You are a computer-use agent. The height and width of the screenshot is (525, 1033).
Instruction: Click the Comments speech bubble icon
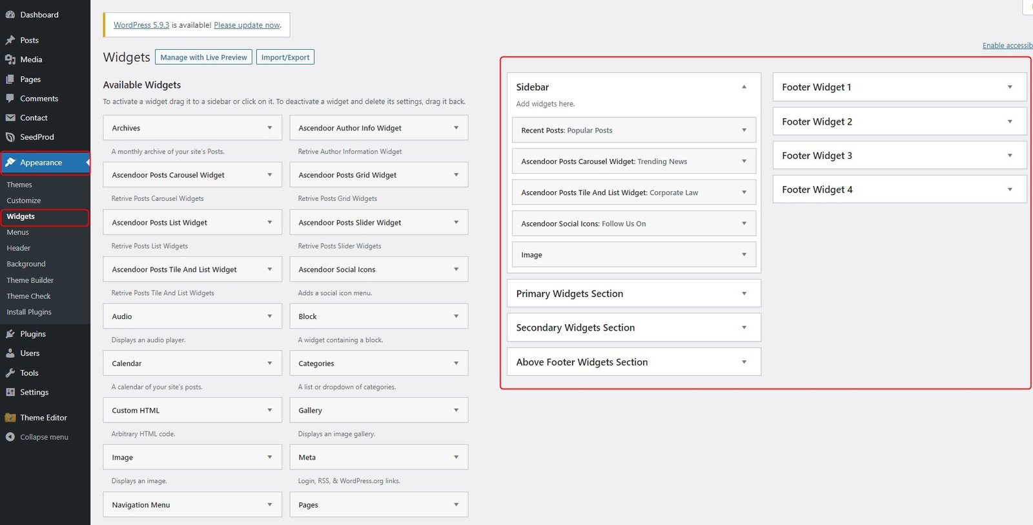coord(10,99)
